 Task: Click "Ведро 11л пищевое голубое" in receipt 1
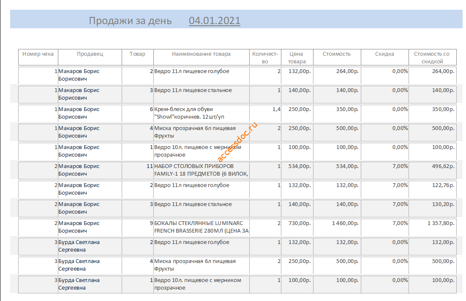pyautogui.click(x=192, y=71)
